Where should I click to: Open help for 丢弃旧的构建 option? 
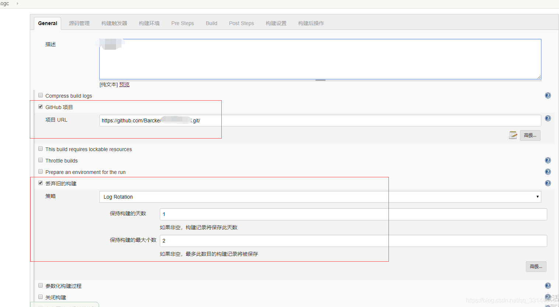[548, 183]
